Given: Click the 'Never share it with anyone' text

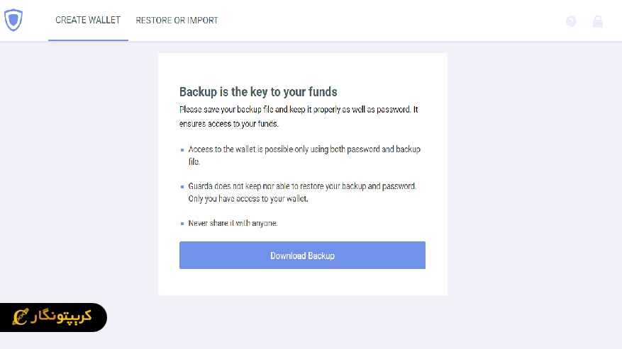Looking at the screenshot, I should (233, 223).
